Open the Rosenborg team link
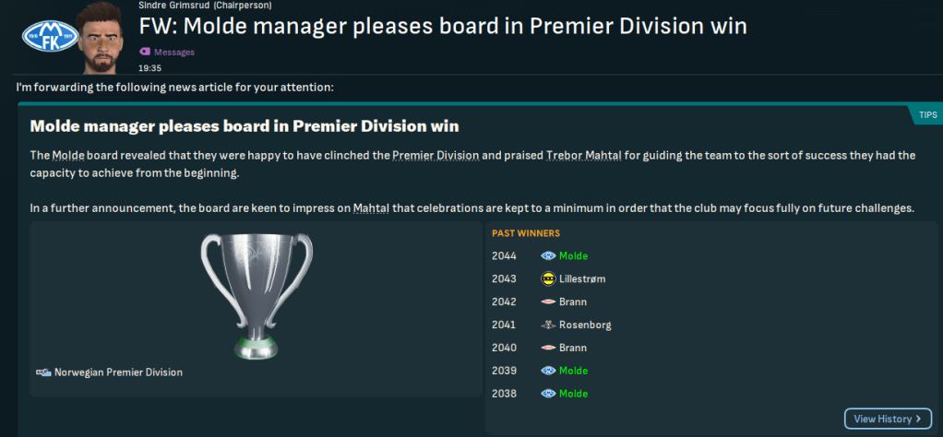The width and height of the screenshot is (943, 437). [585, 325]
